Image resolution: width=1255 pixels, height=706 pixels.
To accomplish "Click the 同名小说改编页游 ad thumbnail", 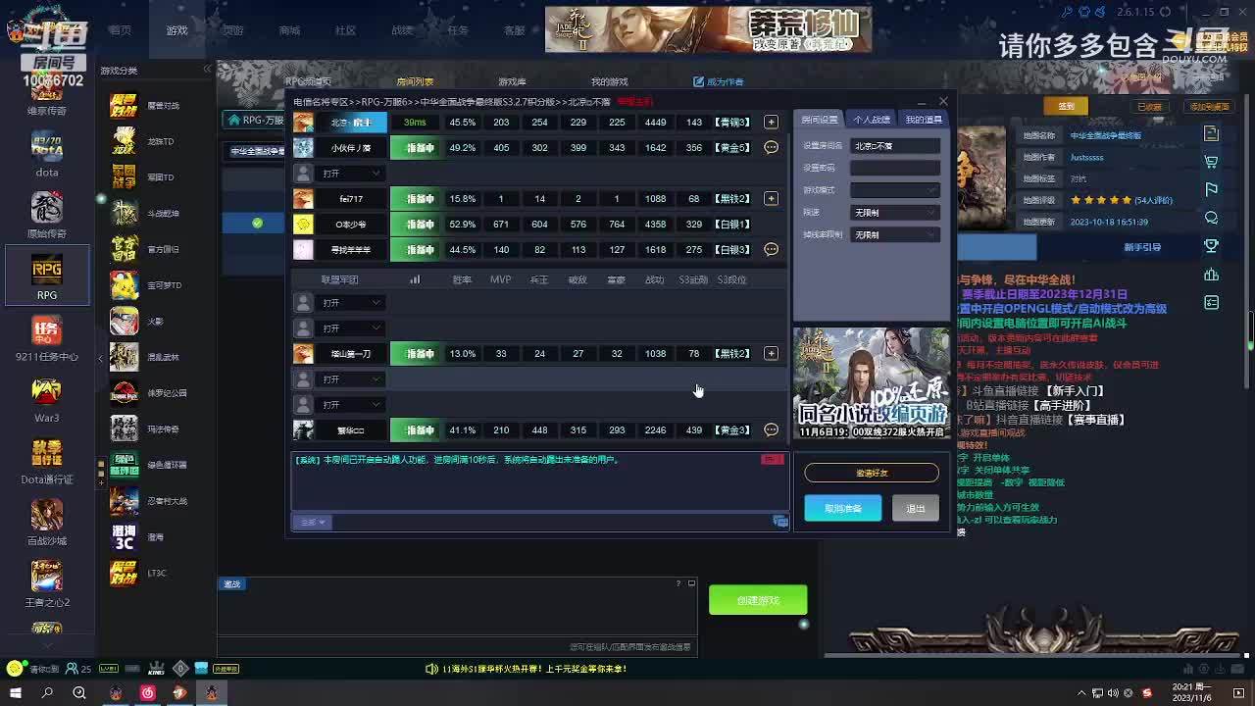I will tap(872, 383).
